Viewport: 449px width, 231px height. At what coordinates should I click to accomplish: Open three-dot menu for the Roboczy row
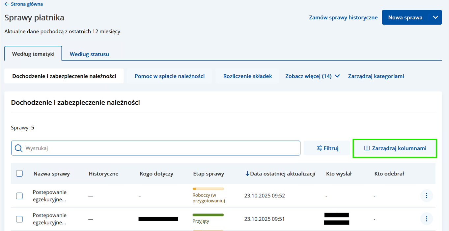426,196
